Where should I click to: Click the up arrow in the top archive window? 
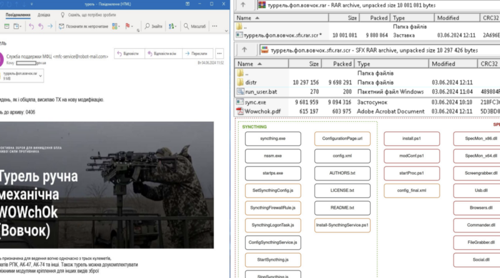(243, 5)
